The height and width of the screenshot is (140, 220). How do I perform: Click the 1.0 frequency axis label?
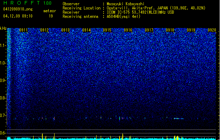[3, 63]
